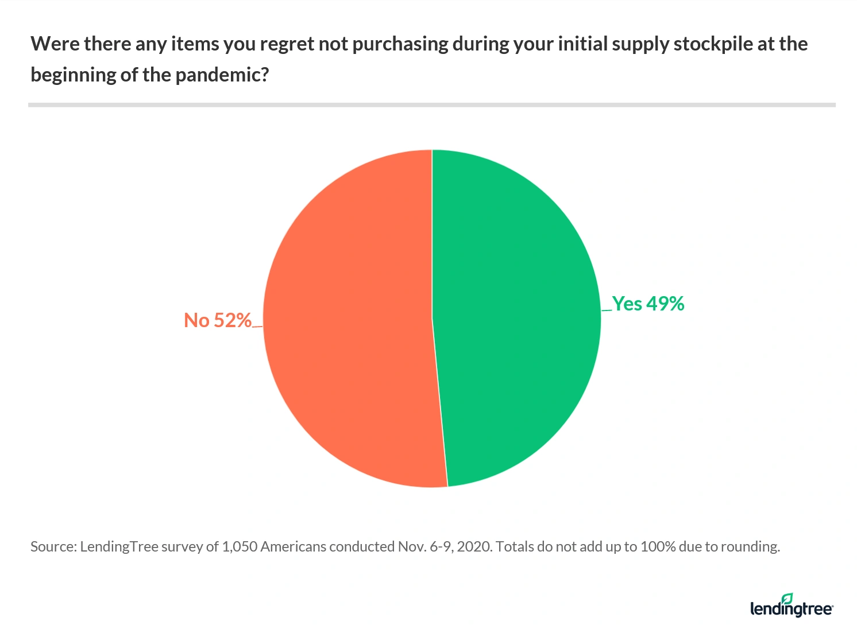857x629 pixels.
Task: Click the leader line beside the Yes label
Action: 606,310
